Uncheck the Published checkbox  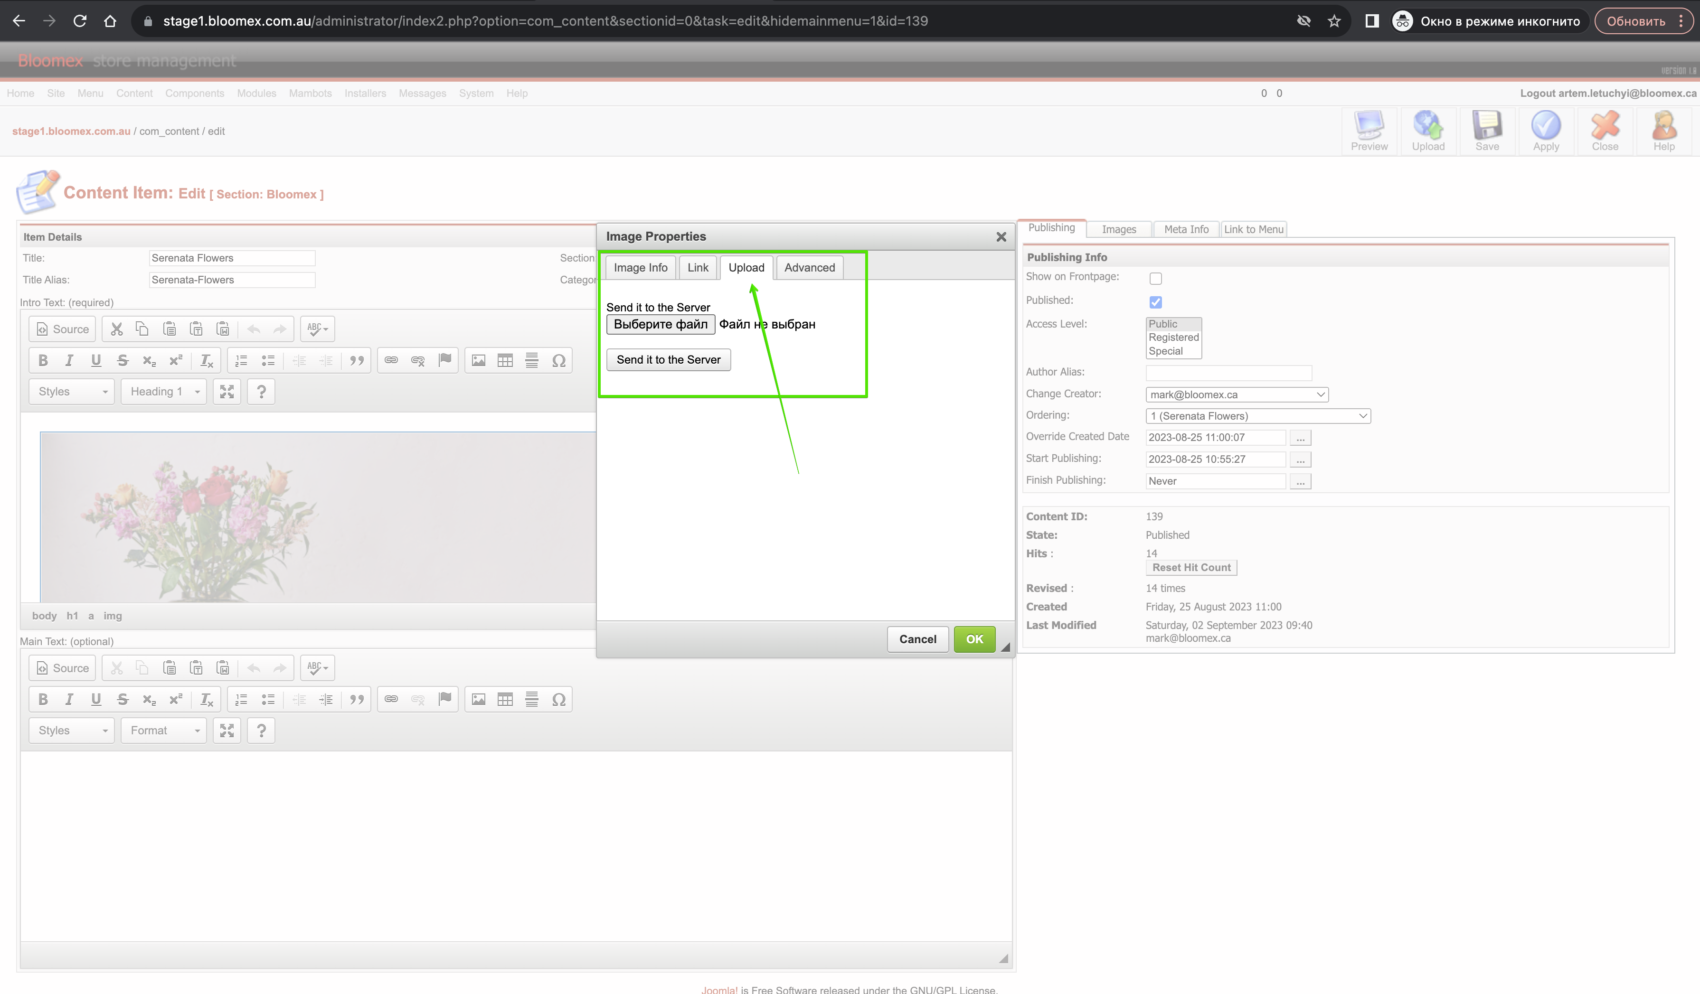[1156, 301]
